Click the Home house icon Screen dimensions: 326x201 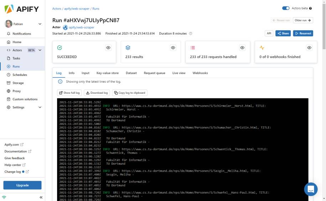[x=9, y=42]
